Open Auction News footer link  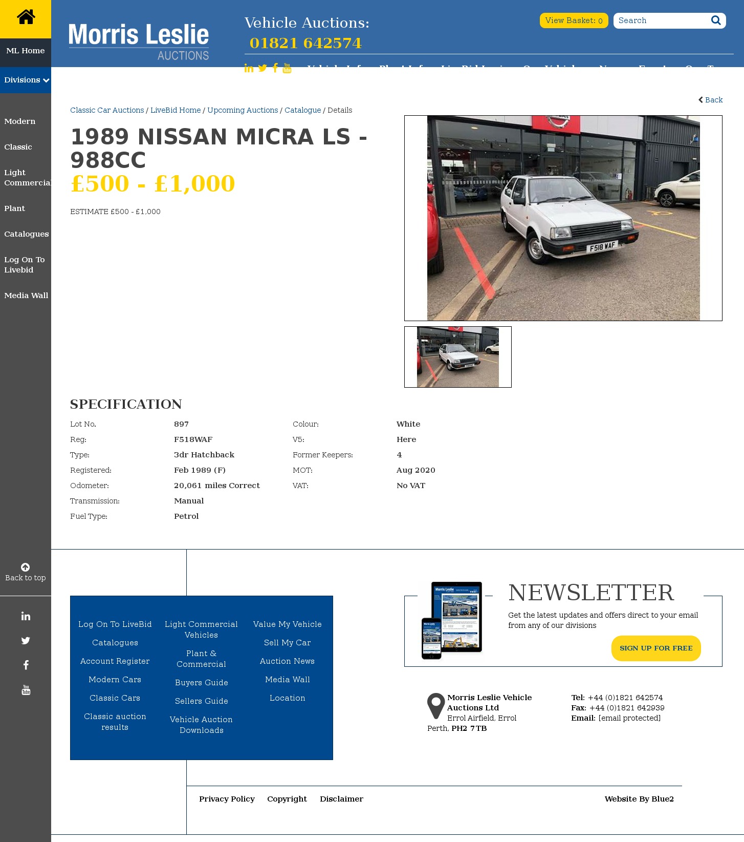(x=288, y=661)
